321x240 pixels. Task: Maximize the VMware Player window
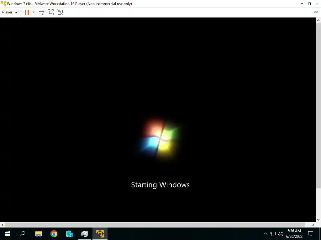(309, 4)
